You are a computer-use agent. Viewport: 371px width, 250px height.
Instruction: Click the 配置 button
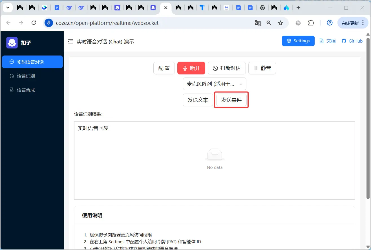coord(164,68)
